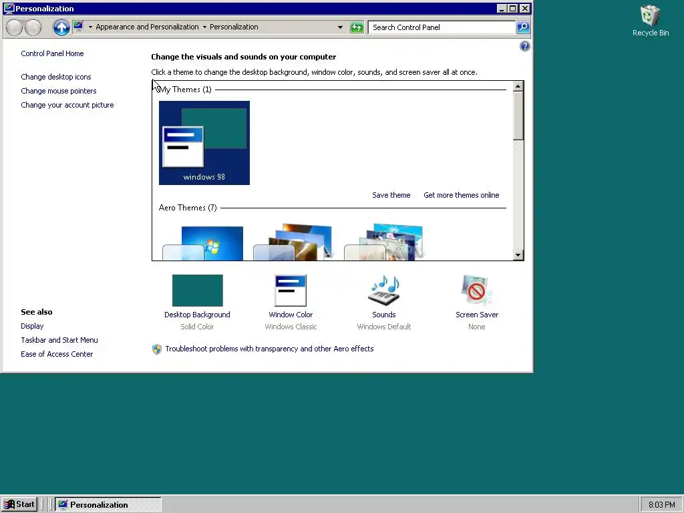Open Help with the question mark icon
Screen dimensions: 684x513
point(525,46)
